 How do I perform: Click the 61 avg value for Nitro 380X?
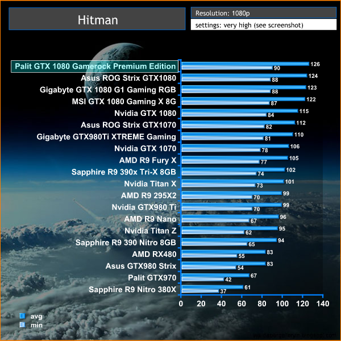[x=247, y=287]
